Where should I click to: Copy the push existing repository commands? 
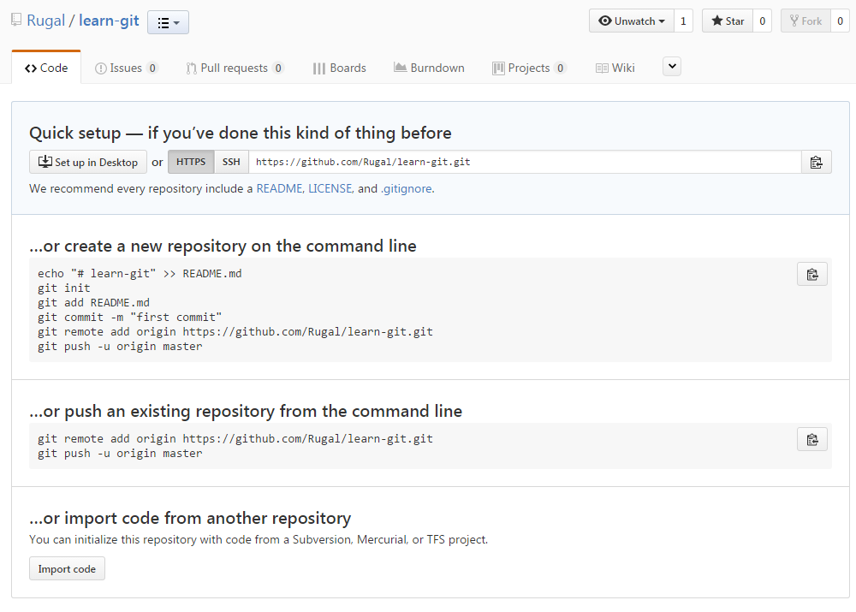click(812, 439)
